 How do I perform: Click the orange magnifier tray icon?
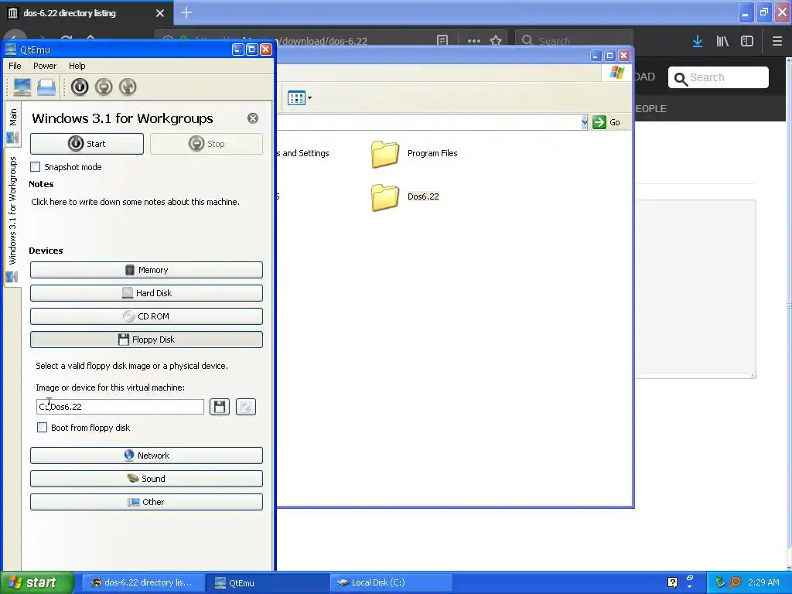tap(735, 582)
